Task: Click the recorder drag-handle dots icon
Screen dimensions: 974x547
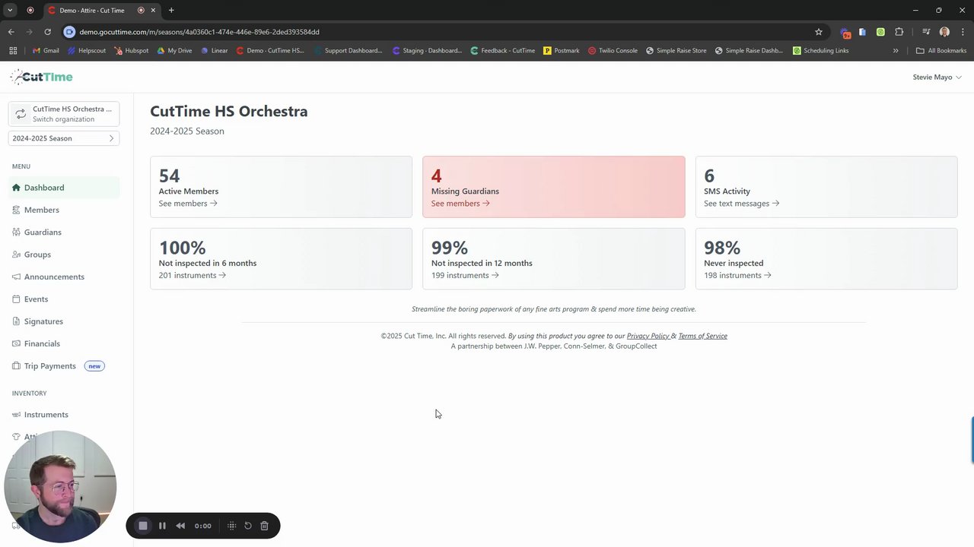Action: 232,526
